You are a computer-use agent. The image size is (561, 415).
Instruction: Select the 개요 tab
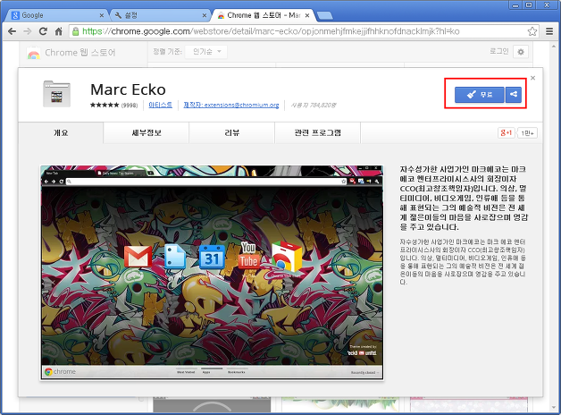coord(61,133)
